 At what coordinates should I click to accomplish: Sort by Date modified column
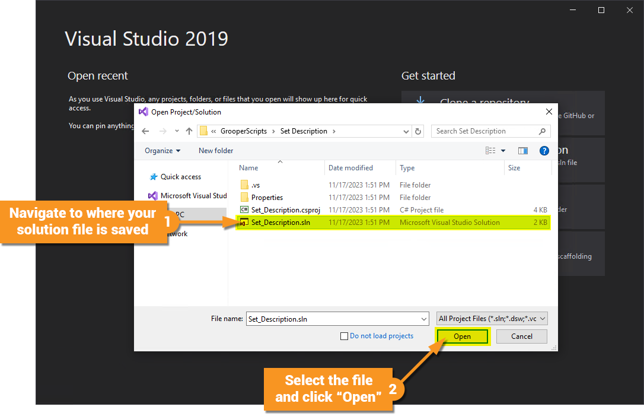350,168
